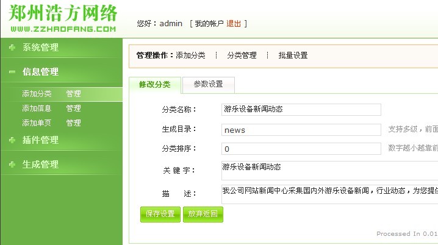Open 添加单页 in the sidebar
This screenshot has height=245, width=438.
pyautogui.click(x=37, y=123)
